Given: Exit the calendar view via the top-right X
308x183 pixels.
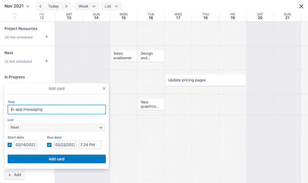Looking at the screenshot, I should [x=301, y=6].
